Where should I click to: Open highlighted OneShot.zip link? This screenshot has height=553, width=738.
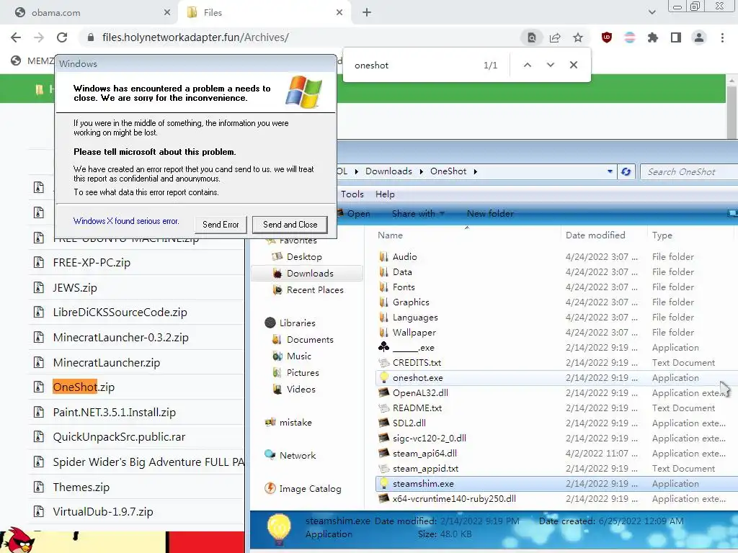(x=84, y=387)
